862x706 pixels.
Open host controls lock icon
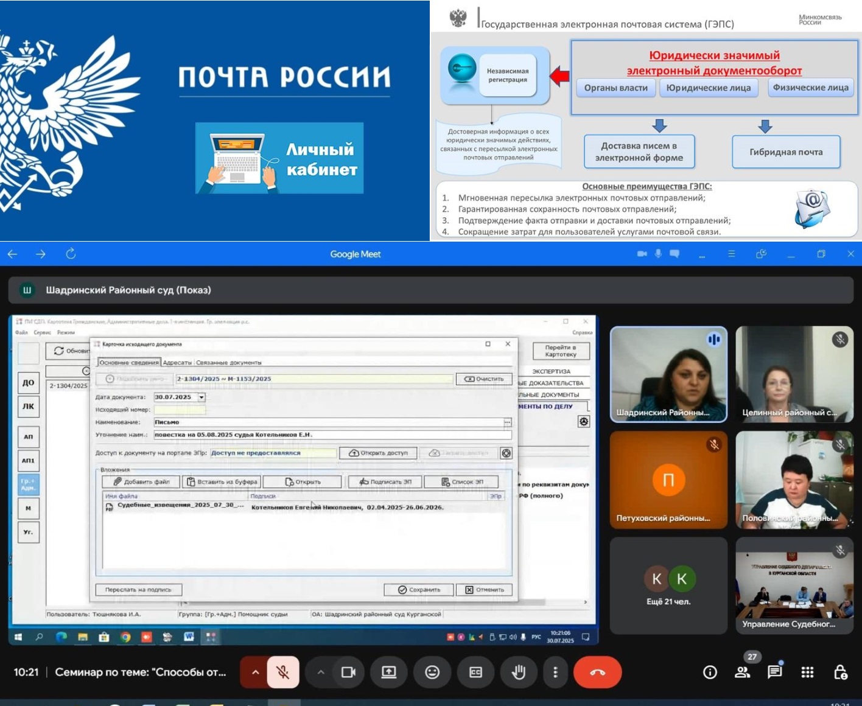[x=840, y=673]
